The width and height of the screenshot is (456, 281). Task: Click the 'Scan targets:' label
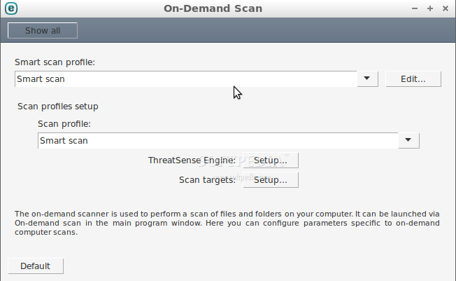coord(207,180)
